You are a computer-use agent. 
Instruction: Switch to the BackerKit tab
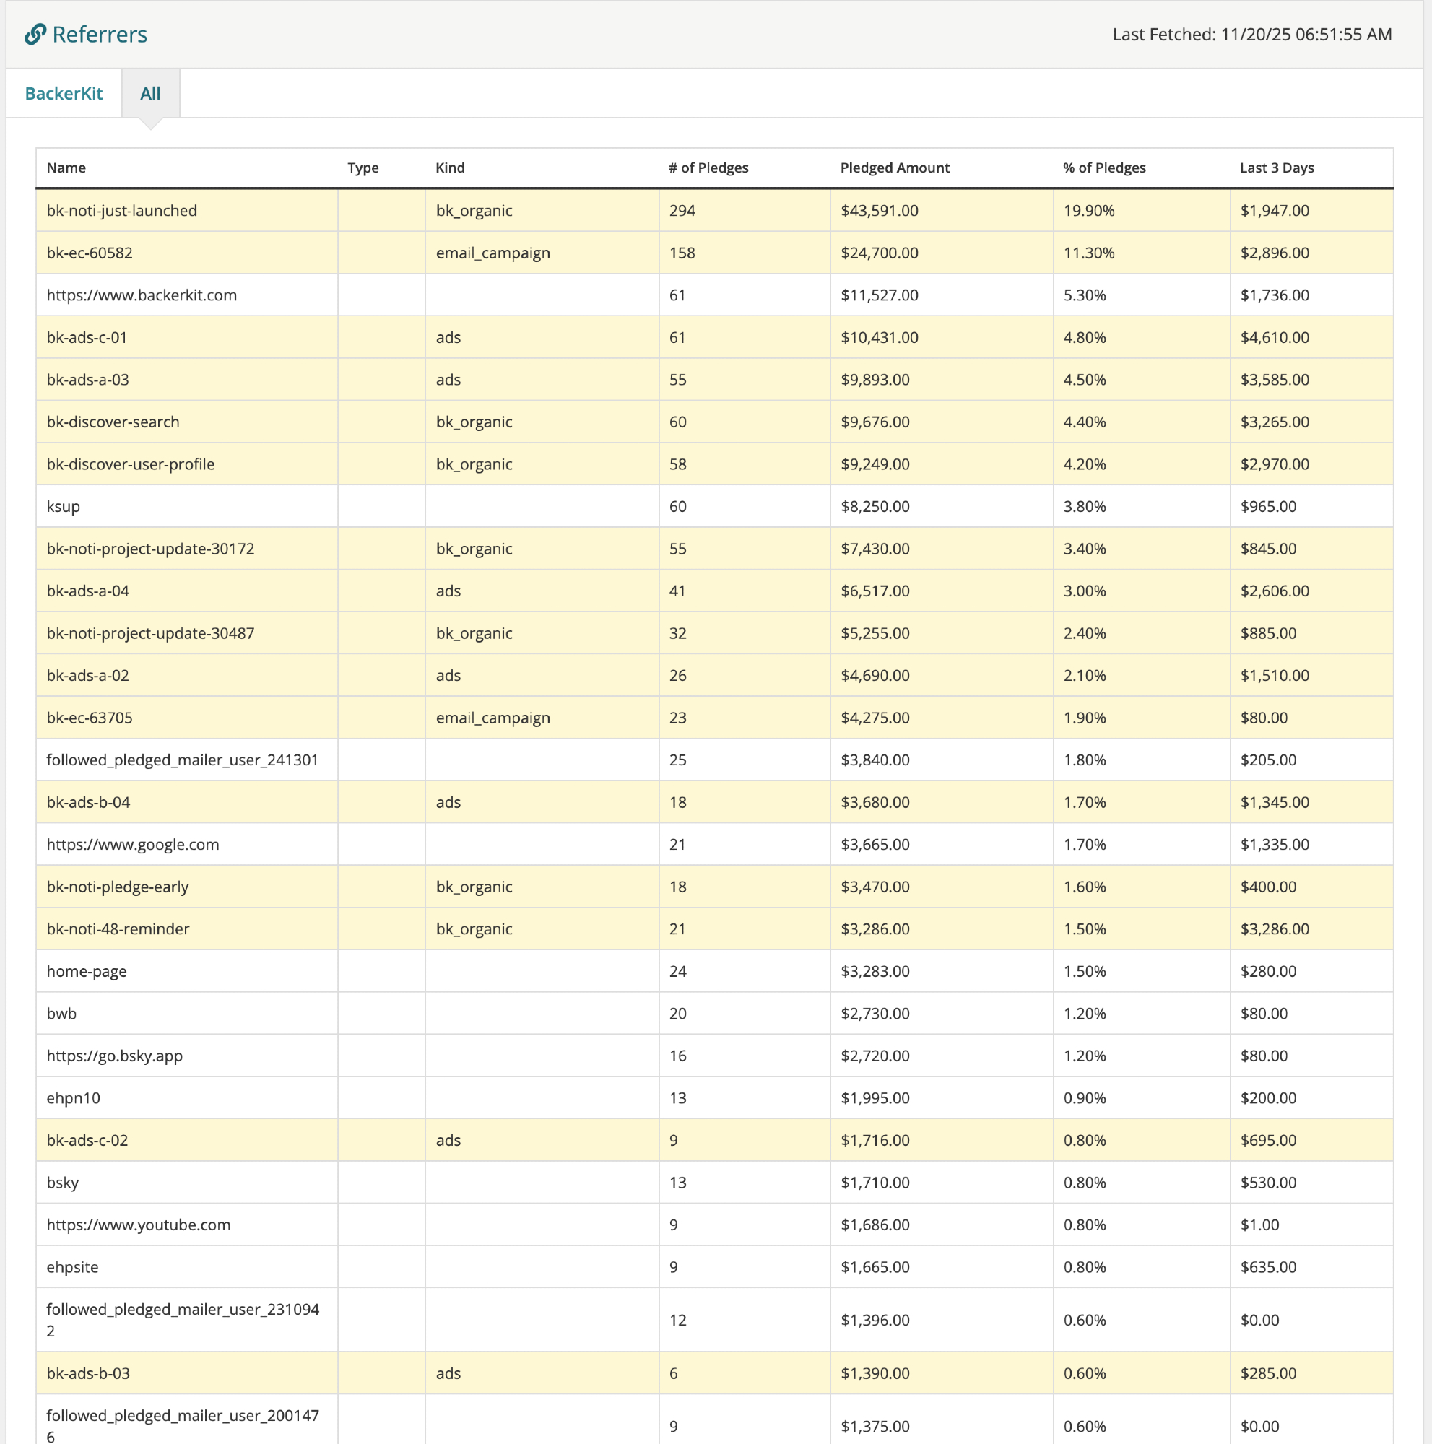pyautogui.click(x=64, y=93)
